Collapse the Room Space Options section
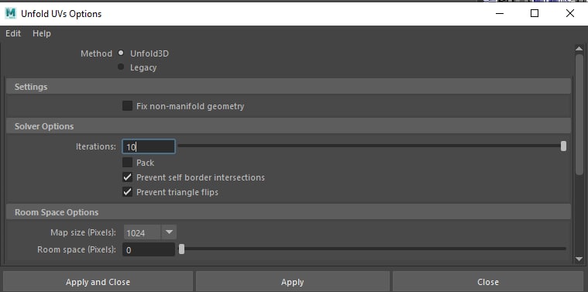This screenshot has width=588, height=292. 288,212
